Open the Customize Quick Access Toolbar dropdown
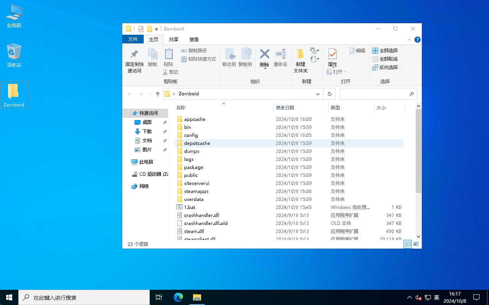The image size is (489, 305). 156,29
